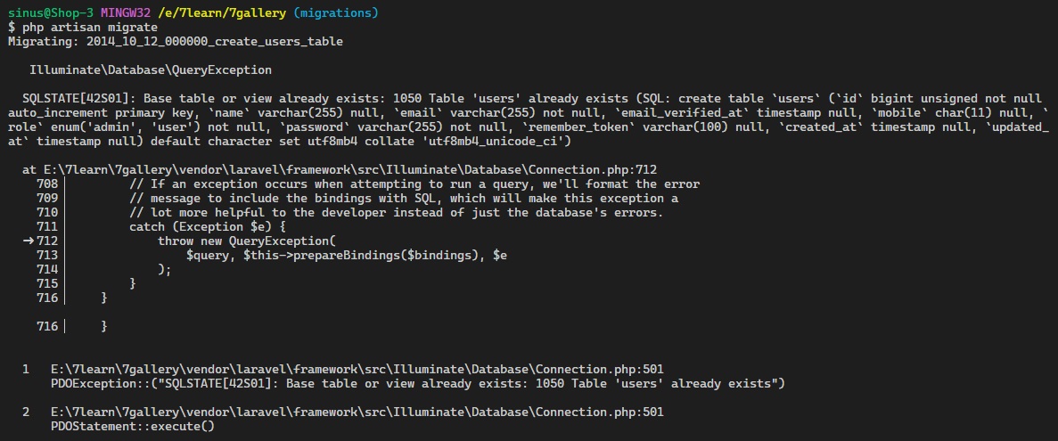1058x441 pixels.
Task: Click line number 708 in code excerpt
Action: [x=47, y=184]
